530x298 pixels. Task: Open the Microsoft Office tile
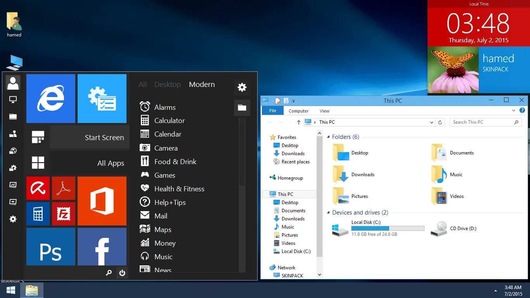(x=102, y=201)
